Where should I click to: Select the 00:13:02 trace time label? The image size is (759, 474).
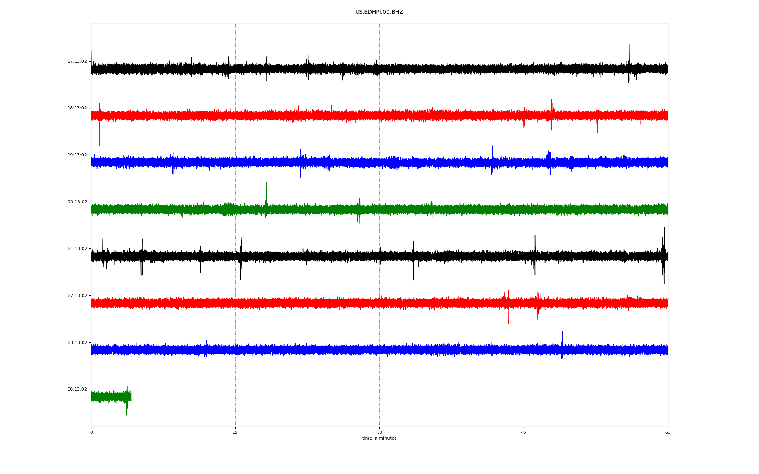tap(77, 389)
